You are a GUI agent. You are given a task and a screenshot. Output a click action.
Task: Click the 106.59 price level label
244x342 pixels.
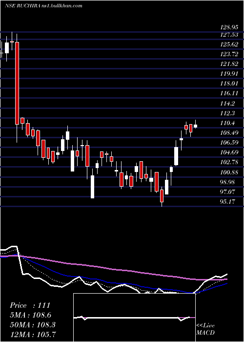pyautogui.click(x=229, y=143)
